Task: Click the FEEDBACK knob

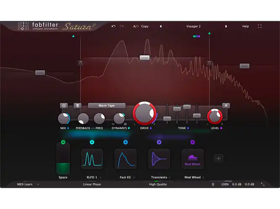Action: 83,118
